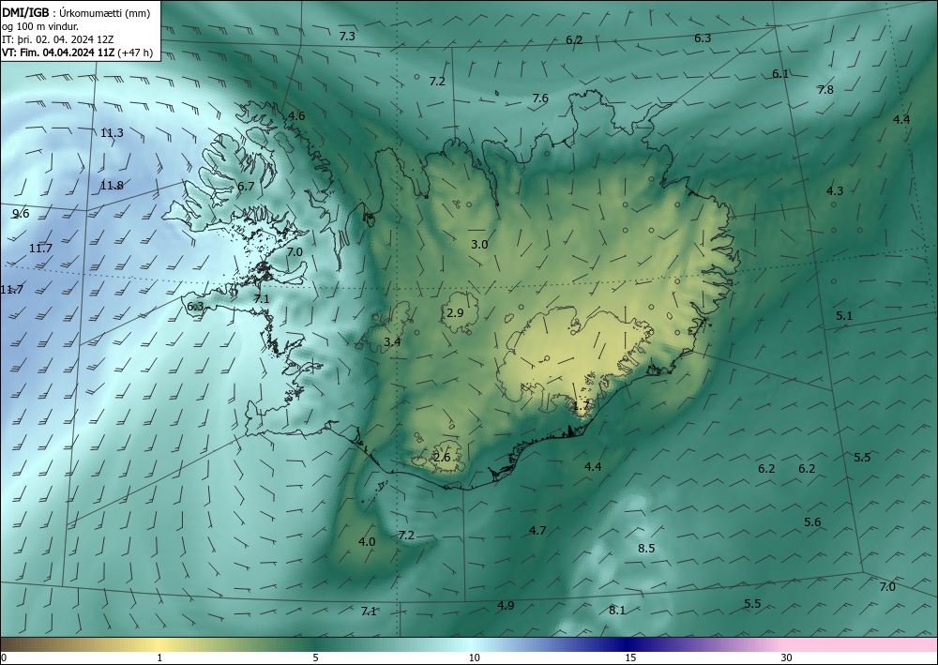Viewport: 938px width, 665px height.
Task: Click the 7.6 value north of Iceland
Action: (540, 98)
